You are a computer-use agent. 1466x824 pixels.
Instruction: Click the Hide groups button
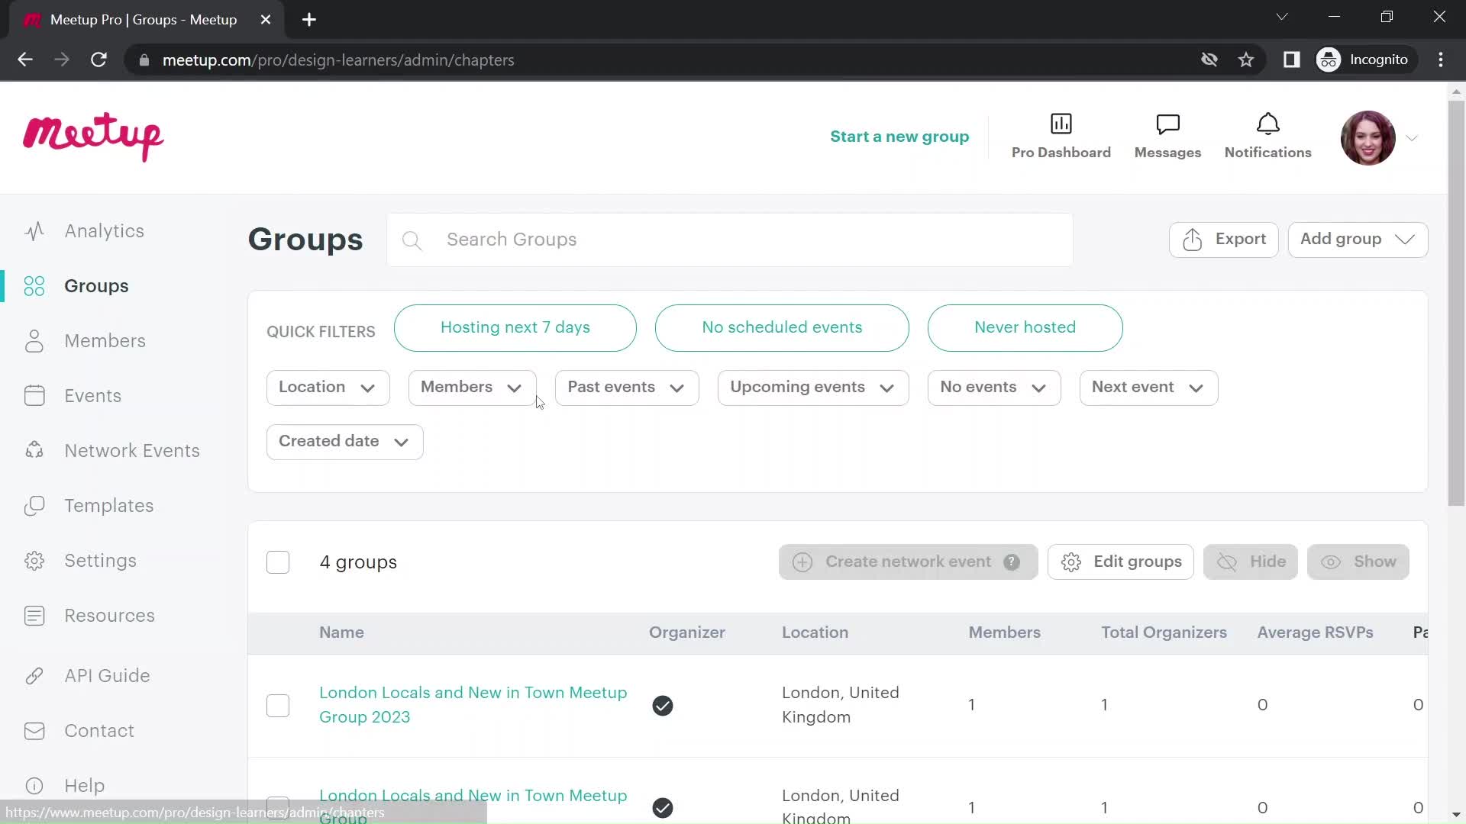pos(1250,562)
